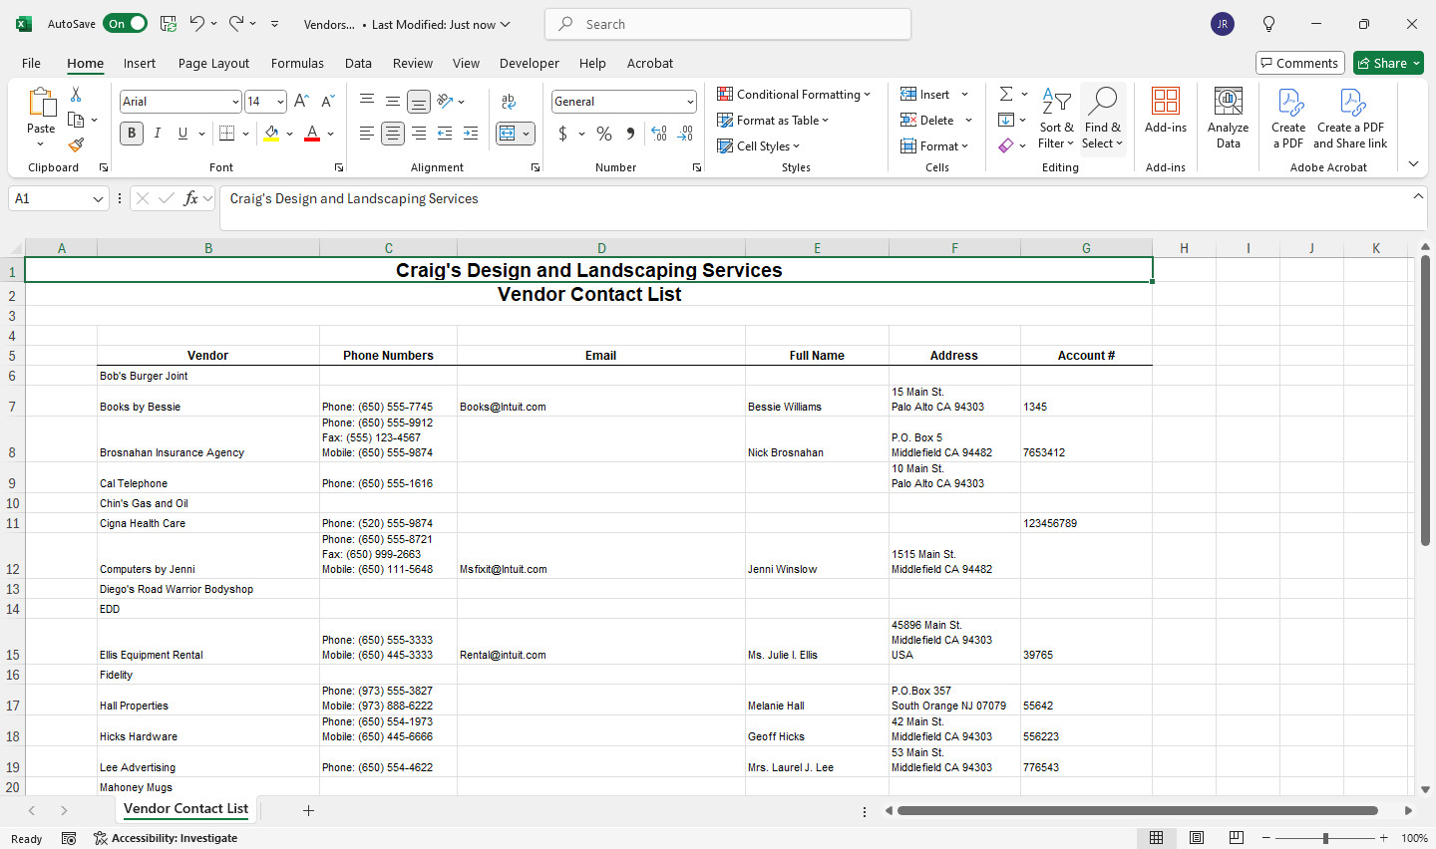This screenshot has width=1436, height=849.
Task: Click the Increase Decimal icon
Action: click(659, 134)
